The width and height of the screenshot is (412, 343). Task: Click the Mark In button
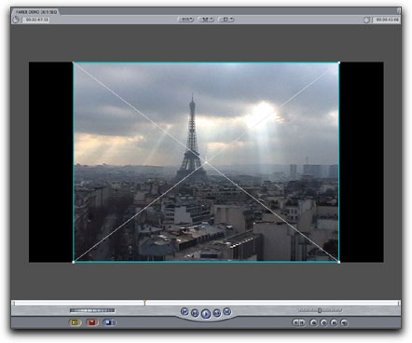[x=295, y=322]
